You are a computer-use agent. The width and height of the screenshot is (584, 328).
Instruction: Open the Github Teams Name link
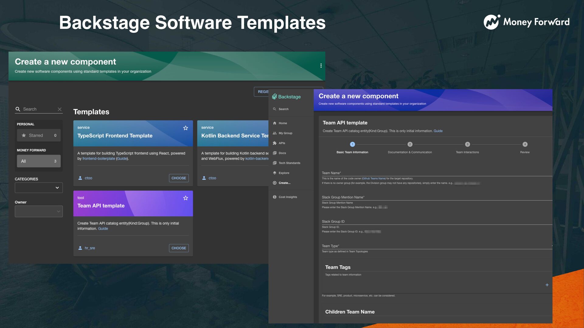click(x=374, y=179)
